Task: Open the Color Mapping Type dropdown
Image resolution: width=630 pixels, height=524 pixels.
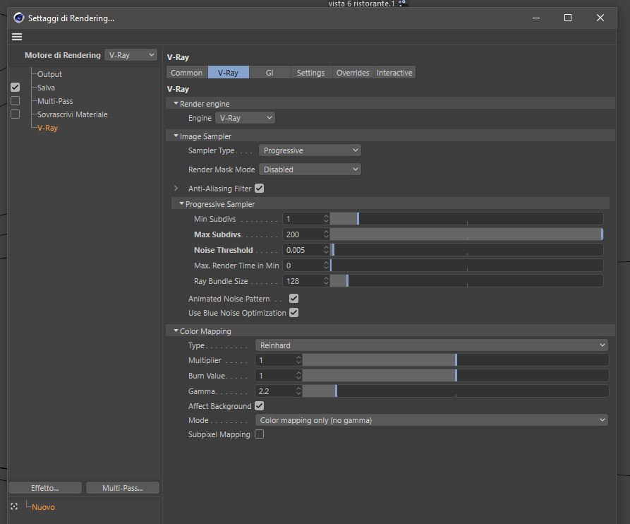Action: (x=432, y=345)
